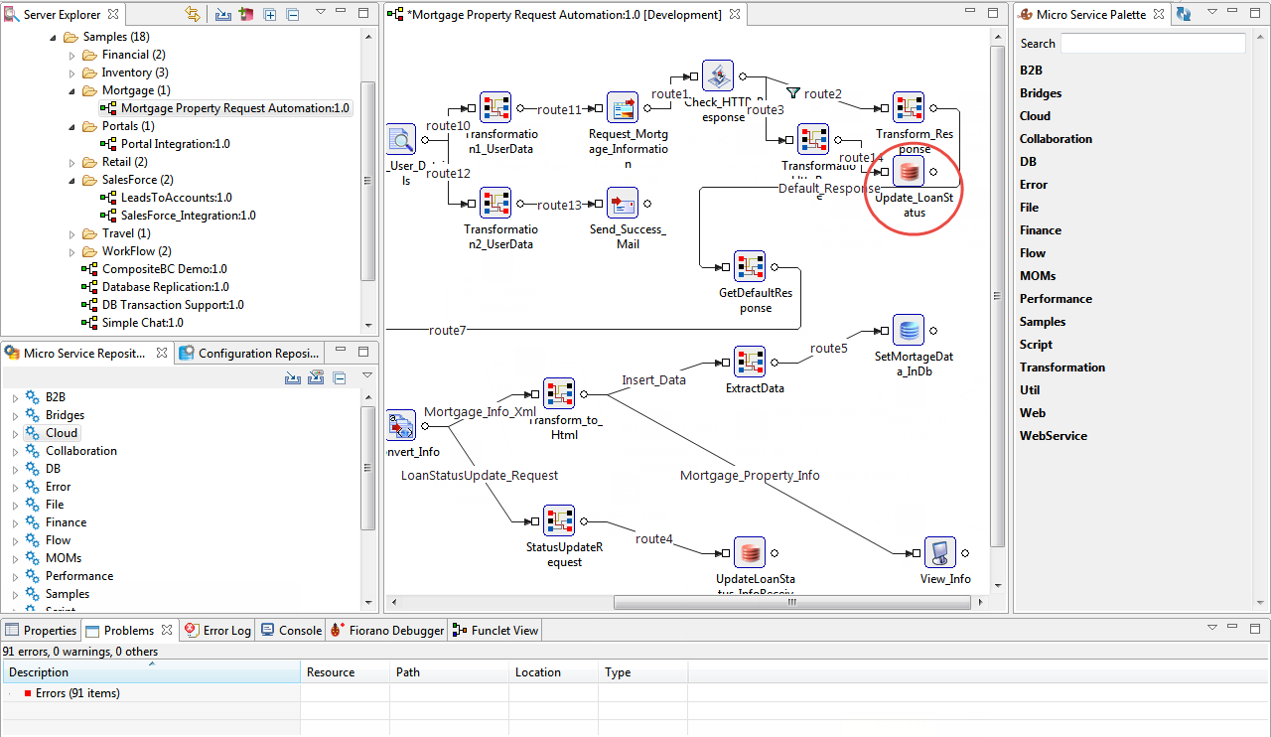1271x737 pixels.
Task: Select the Transformation2_UserData component icon
Action: [495, 203]
